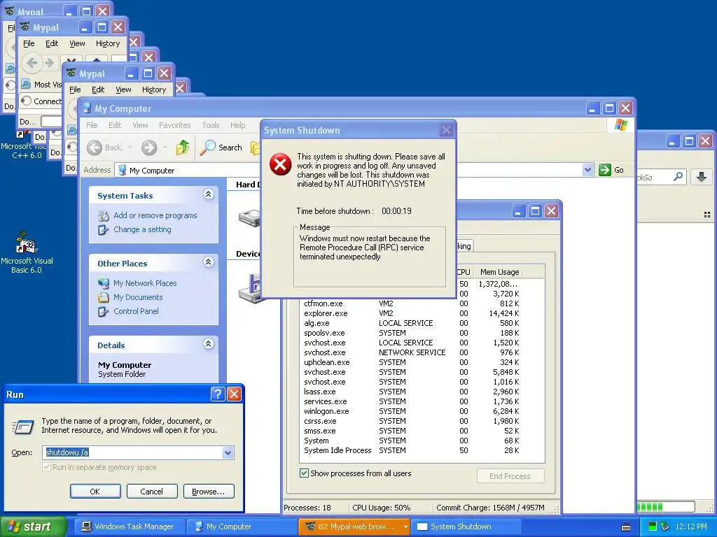
Task: Click the red error icon in System Shutdown
Action: (x=280, y=164)
